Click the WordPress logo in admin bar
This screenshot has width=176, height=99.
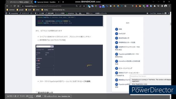(6, 13)
